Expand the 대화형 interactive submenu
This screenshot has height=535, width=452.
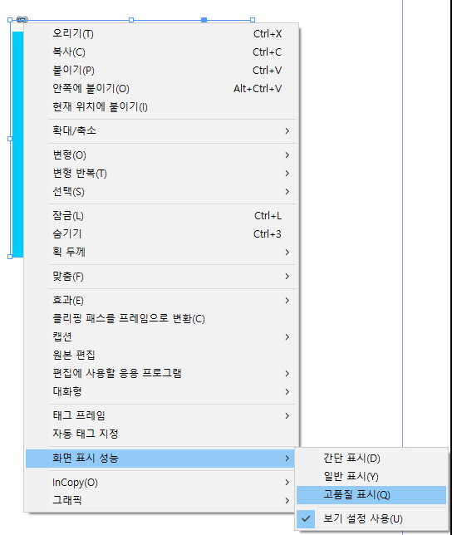tap(160, 392)
